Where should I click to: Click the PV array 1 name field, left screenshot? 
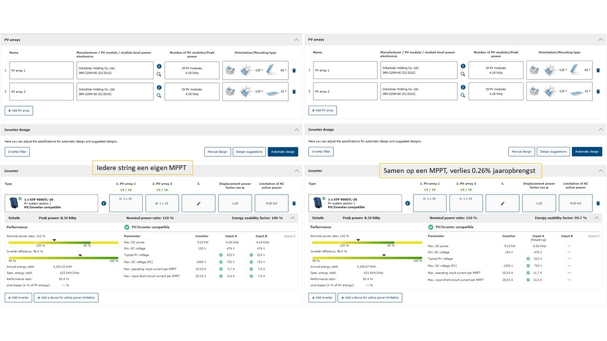pos(41,70)
